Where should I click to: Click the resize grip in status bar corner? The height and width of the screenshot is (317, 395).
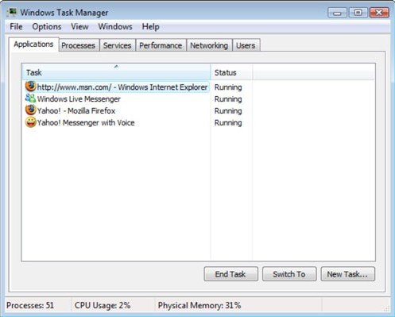point(387,308)
